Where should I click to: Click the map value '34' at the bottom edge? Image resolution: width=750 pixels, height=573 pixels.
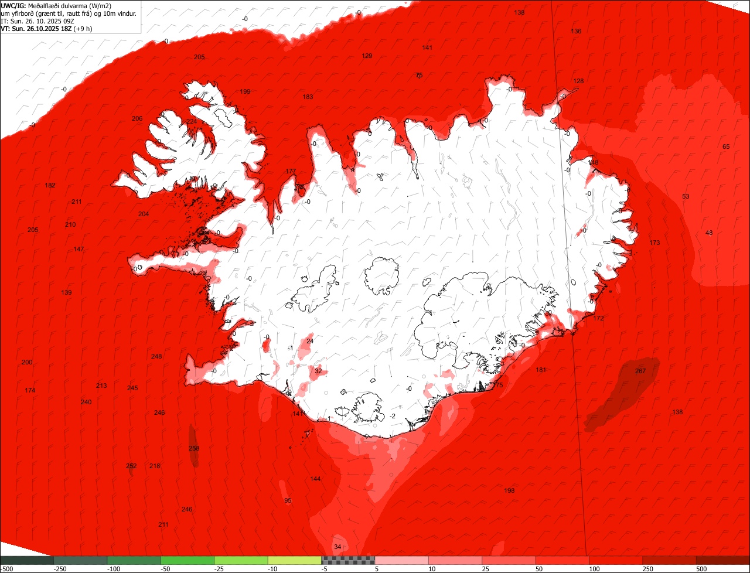[x=337, y=547]
